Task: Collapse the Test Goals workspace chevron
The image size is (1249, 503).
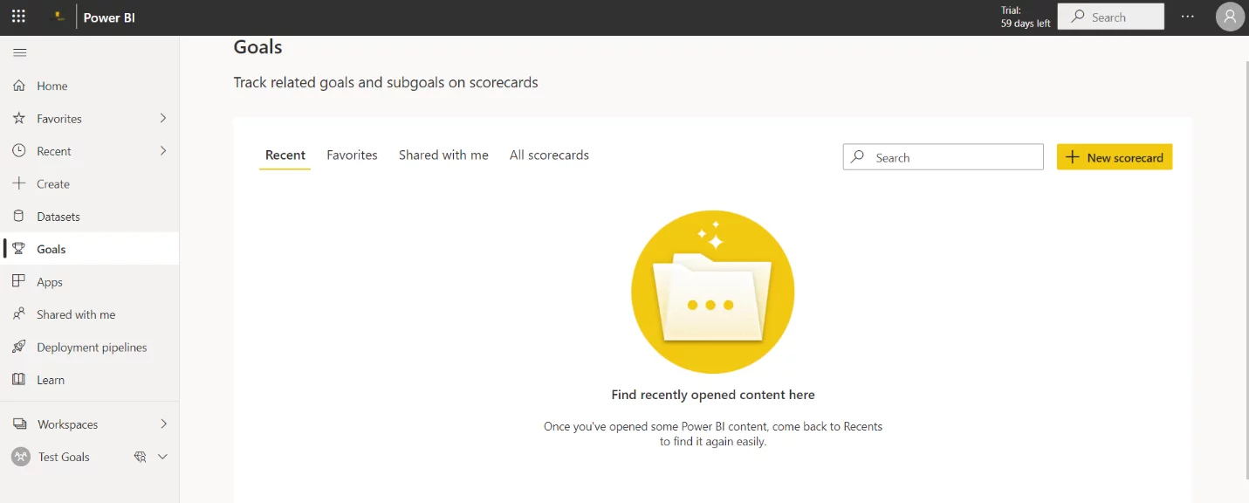Action: (162, 457)
